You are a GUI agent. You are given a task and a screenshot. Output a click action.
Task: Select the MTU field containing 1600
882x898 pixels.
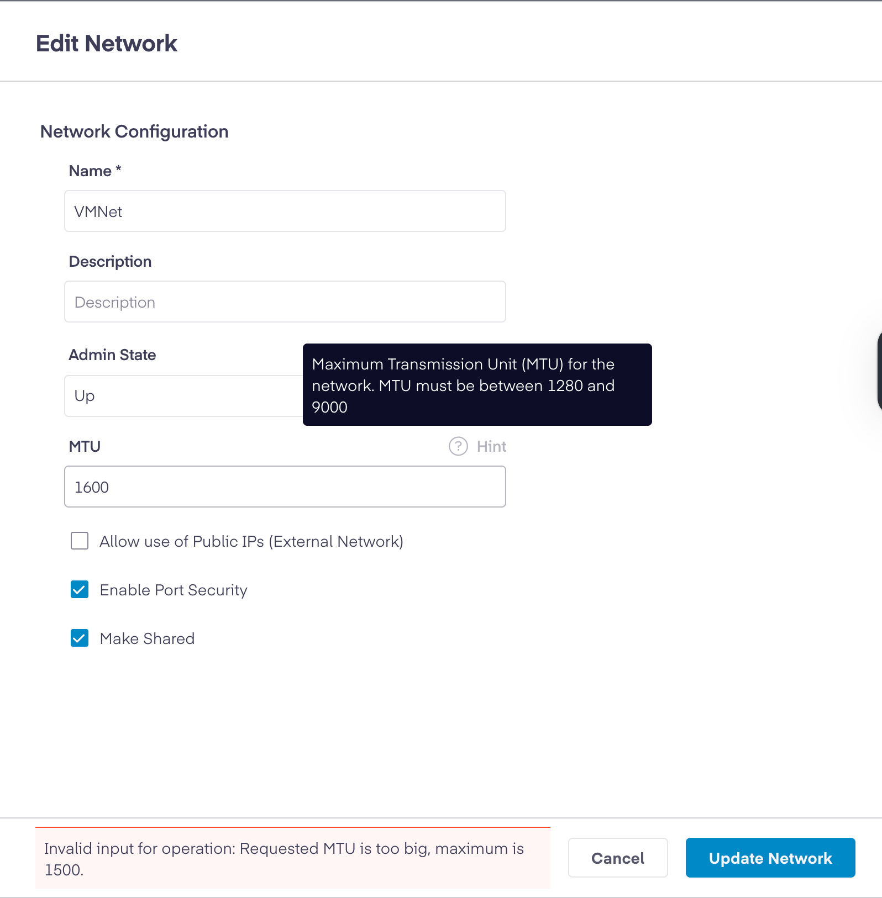[x=285, y=487]
